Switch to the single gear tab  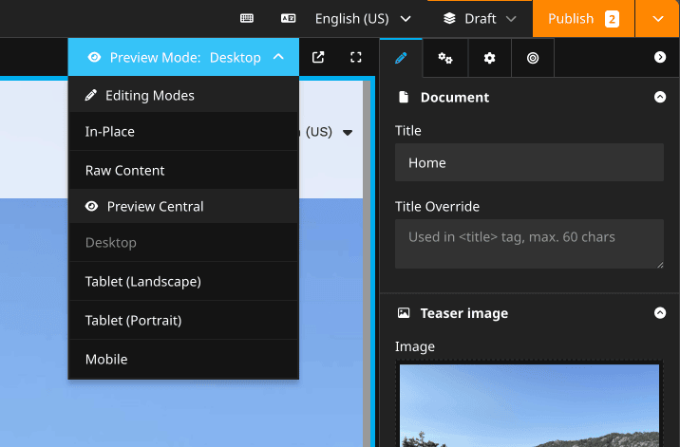490,58
